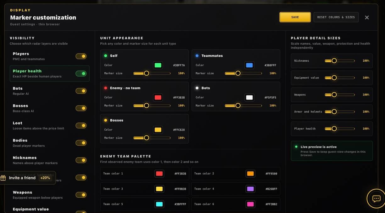This screenshot has height=213, width=385.
Task: Open the Bots white color swatch
Action: pos(249,97)
